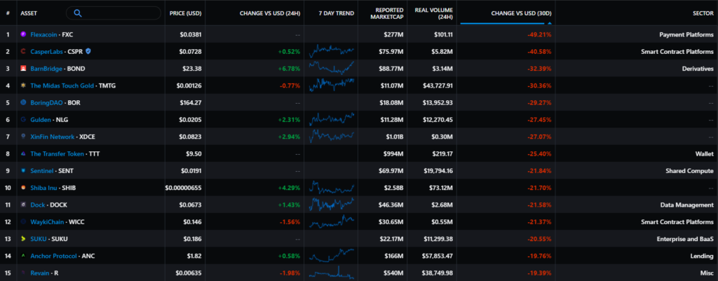The width and height of the screenshot is (718, 281).
Task: Open BarnBridge 7 day trend sparkline
Action: coord(333,69)
